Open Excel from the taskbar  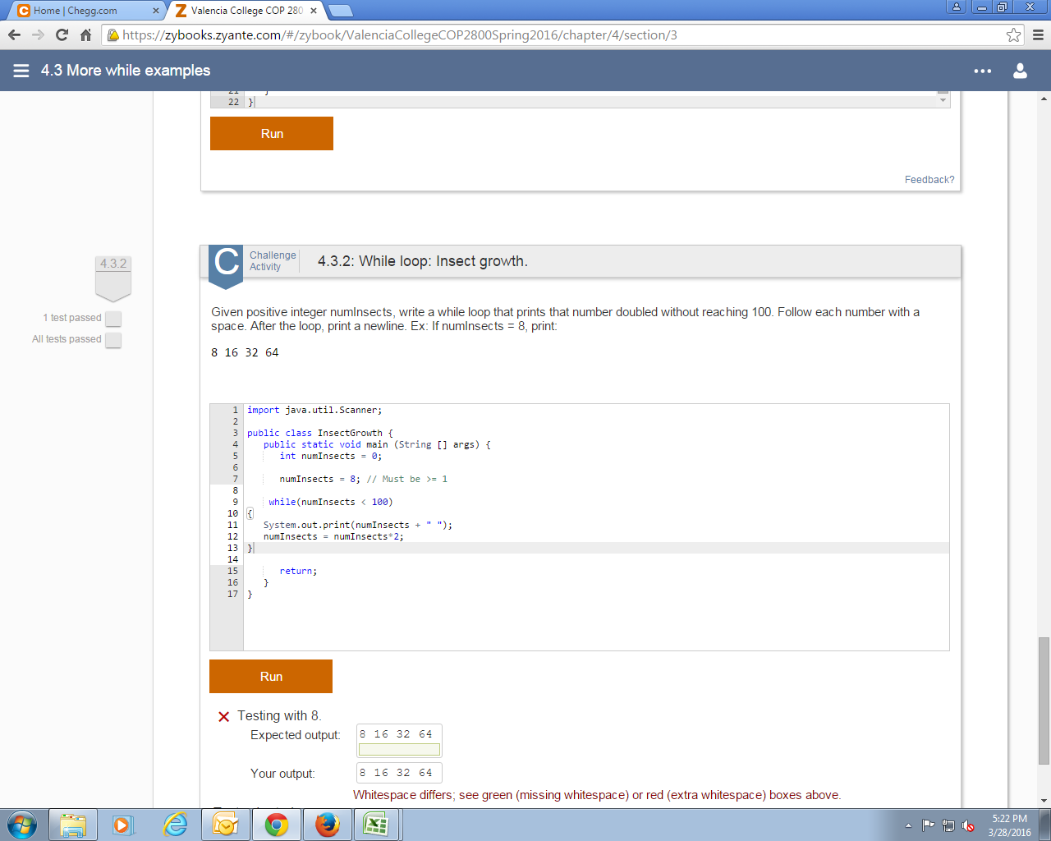click(x=377, y=824)
